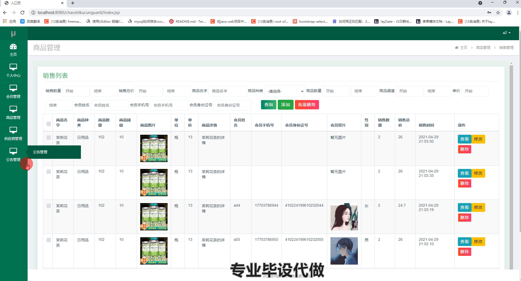Click 查看 for row 21:03:50
521x281 pixels.
(x=464, y=139)
